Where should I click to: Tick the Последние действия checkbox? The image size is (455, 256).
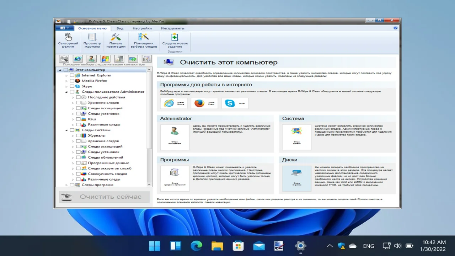pos(78,97)
